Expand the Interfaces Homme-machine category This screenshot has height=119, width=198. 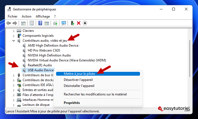pos(14,100)
